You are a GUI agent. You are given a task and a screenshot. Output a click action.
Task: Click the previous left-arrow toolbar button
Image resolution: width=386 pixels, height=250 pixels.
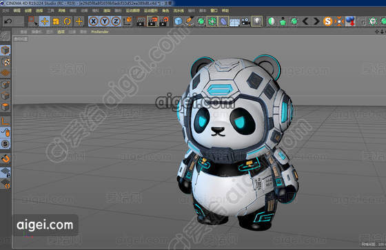pyautogui.click(x=305, y=21)
